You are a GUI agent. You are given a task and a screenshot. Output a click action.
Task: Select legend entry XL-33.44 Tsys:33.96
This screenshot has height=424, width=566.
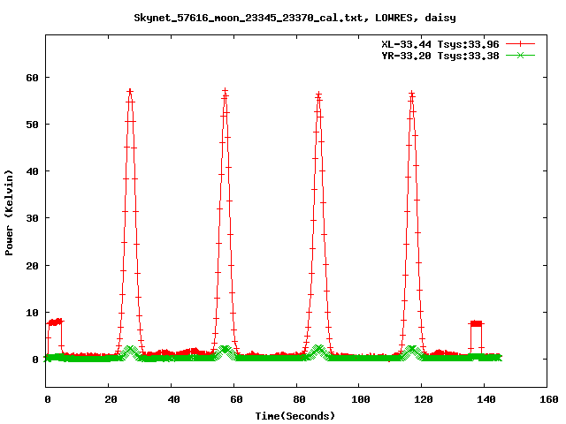coord(440,44)
